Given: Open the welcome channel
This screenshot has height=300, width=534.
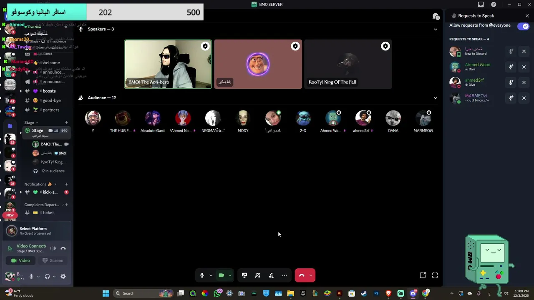Looking at the screenshot, I should [46, 62].
